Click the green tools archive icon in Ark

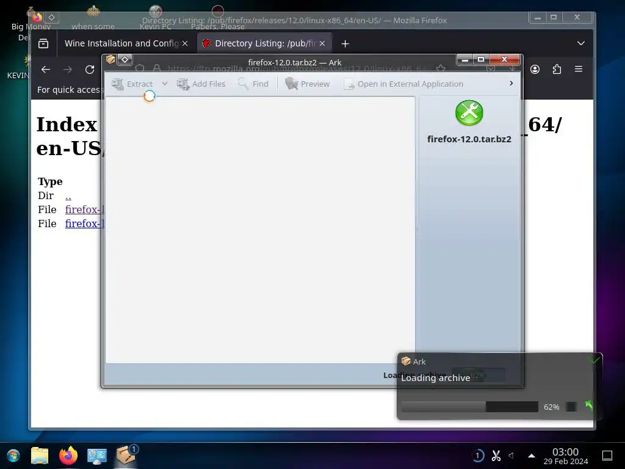click(x=469, y=113)
